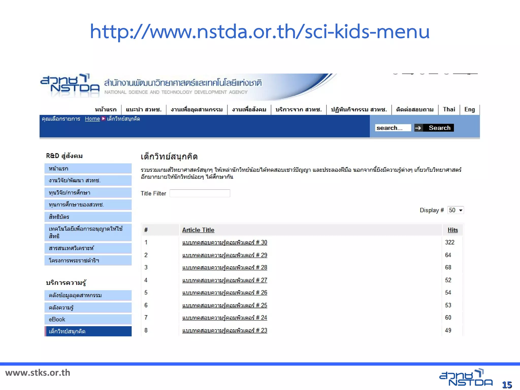Click the page heading เด็กวิทย์สนุกคิด
The width and height of the screenshot is (520, 390).
point(169,156)
